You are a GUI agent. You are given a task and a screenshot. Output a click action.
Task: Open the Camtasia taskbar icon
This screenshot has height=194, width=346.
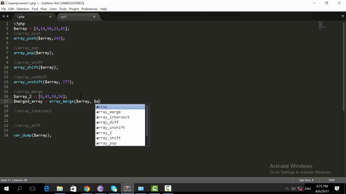pyautogui.click(x=154, y=189)
